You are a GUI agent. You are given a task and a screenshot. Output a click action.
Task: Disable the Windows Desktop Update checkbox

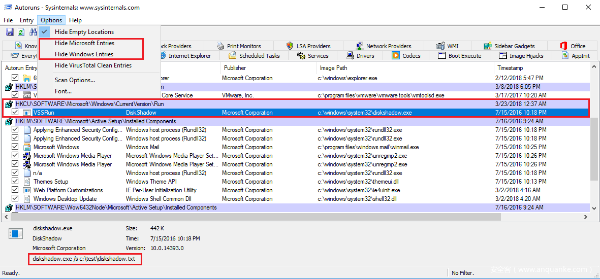(15, 199)
